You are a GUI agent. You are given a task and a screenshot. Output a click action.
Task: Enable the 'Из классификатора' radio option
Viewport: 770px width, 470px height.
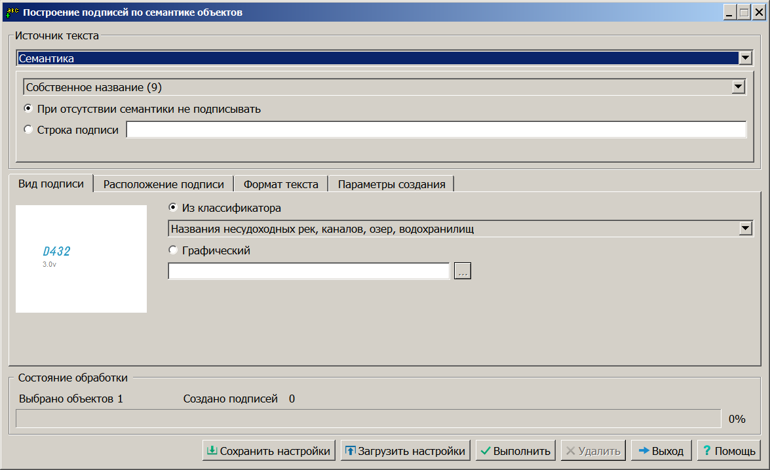point(173,208)
